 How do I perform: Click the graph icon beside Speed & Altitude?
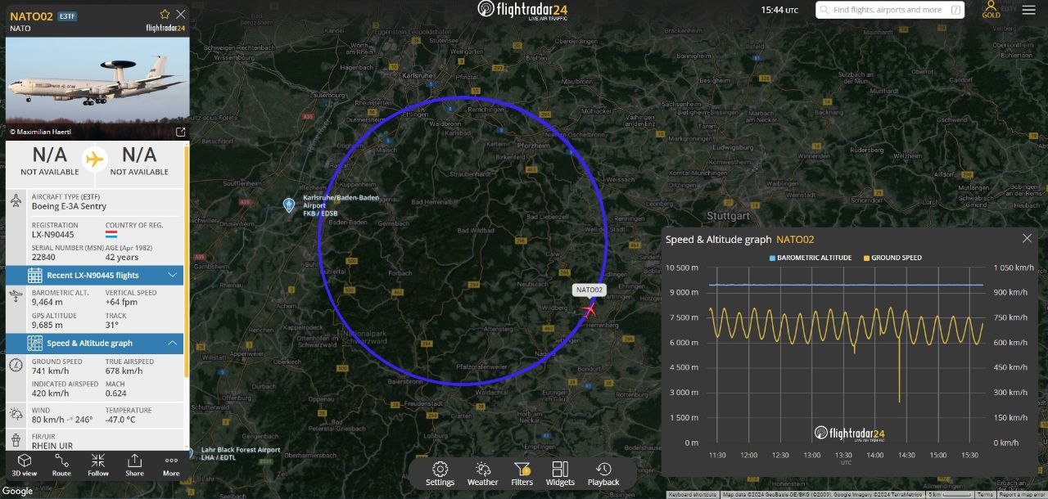(x=34, y=344)
